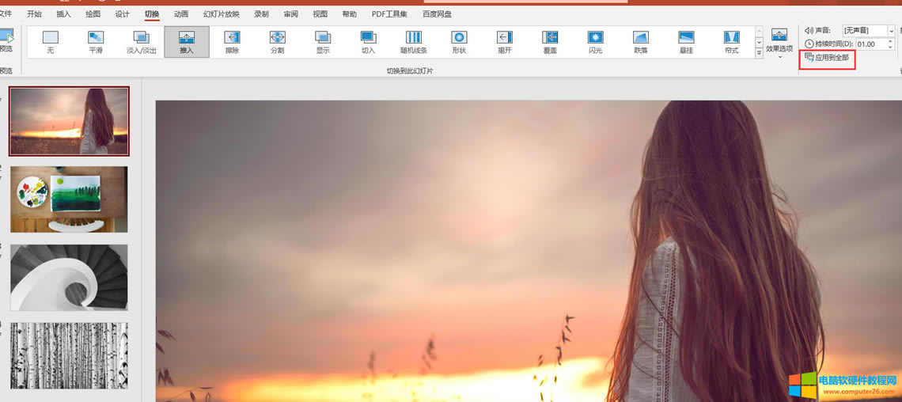Image resolution: width=902 pixels, height=402 pixels.
Task: Expand the transition gallery more button
Action: coord(760,53)
